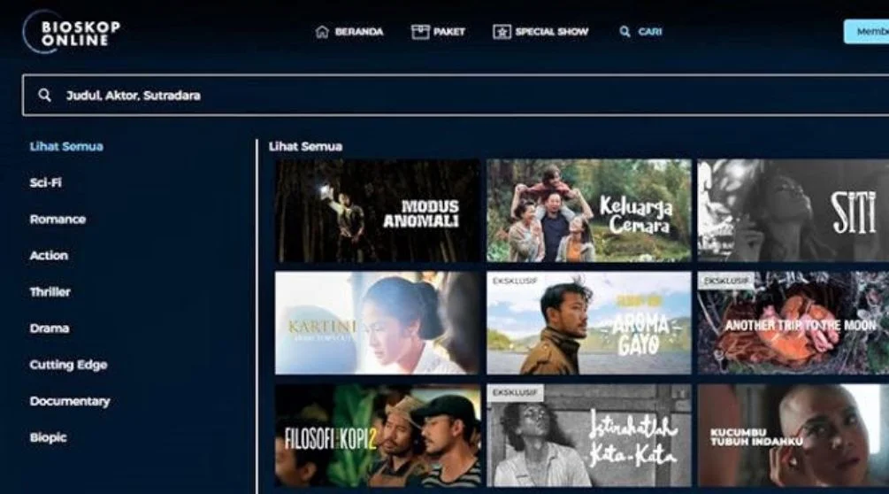Image resolution: width=889 pixels, height=494 pixels.
Task: Select the Keluarga Cemara movie poster
Action: tap(589, 211)
